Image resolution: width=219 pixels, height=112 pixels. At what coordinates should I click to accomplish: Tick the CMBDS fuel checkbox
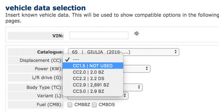point(94,104)
